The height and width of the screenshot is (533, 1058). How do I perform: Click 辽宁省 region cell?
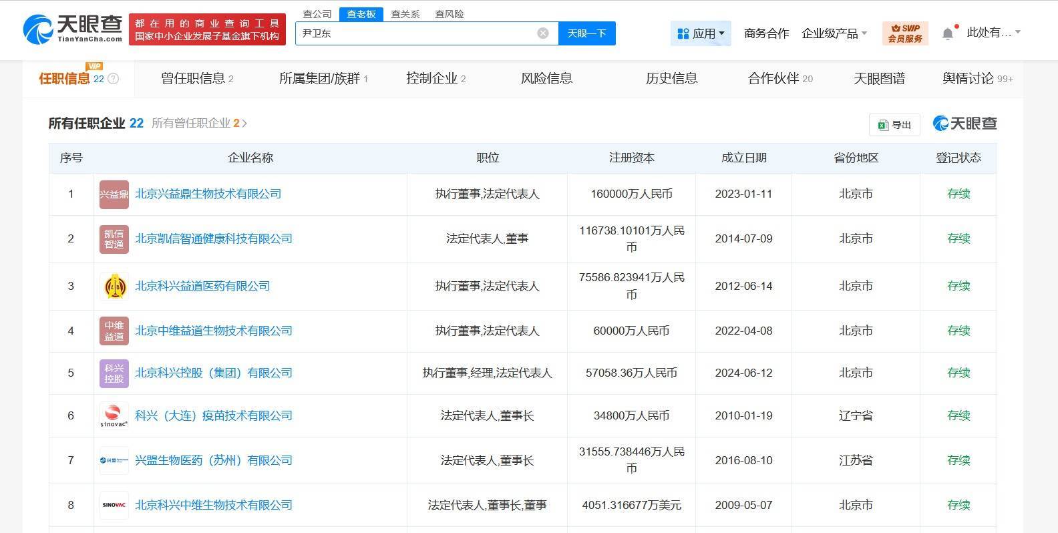[x=856, y=416]
